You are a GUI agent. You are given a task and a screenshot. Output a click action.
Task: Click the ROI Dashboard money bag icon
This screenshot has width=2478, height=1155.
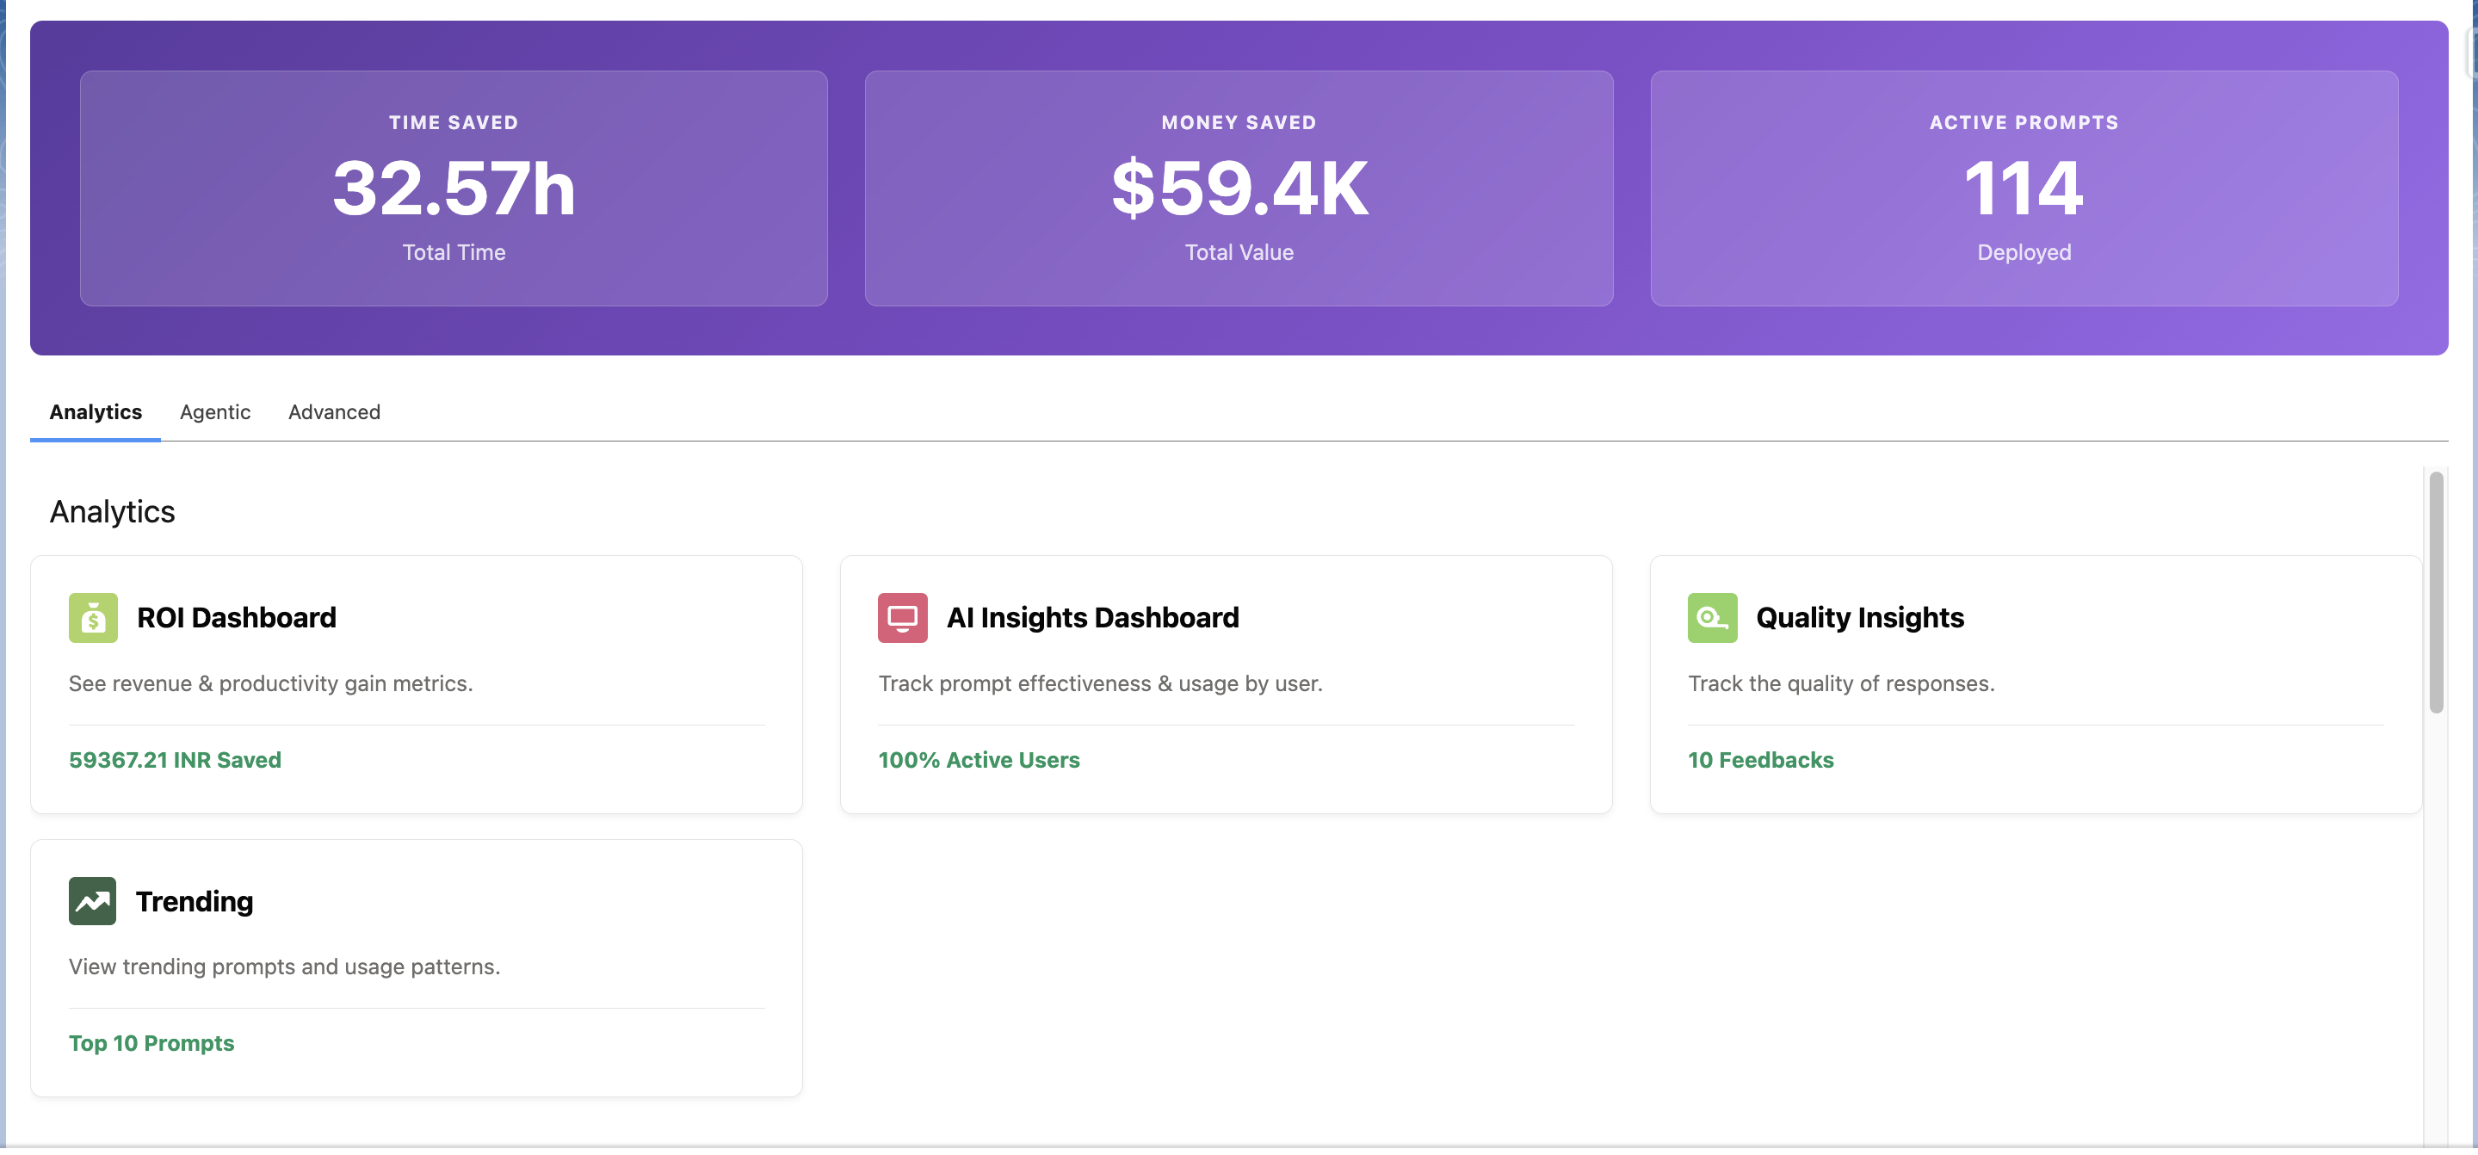92,617
